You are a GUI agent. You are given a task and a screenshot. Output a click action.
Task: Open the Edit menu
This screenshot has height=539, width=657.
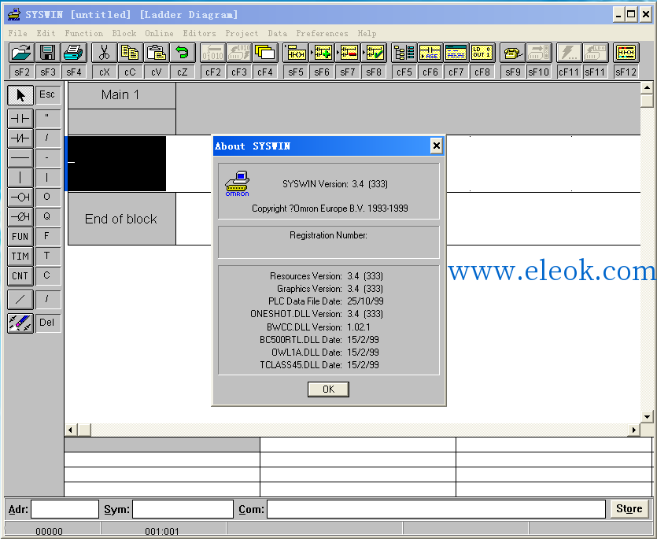click(46, 33)
